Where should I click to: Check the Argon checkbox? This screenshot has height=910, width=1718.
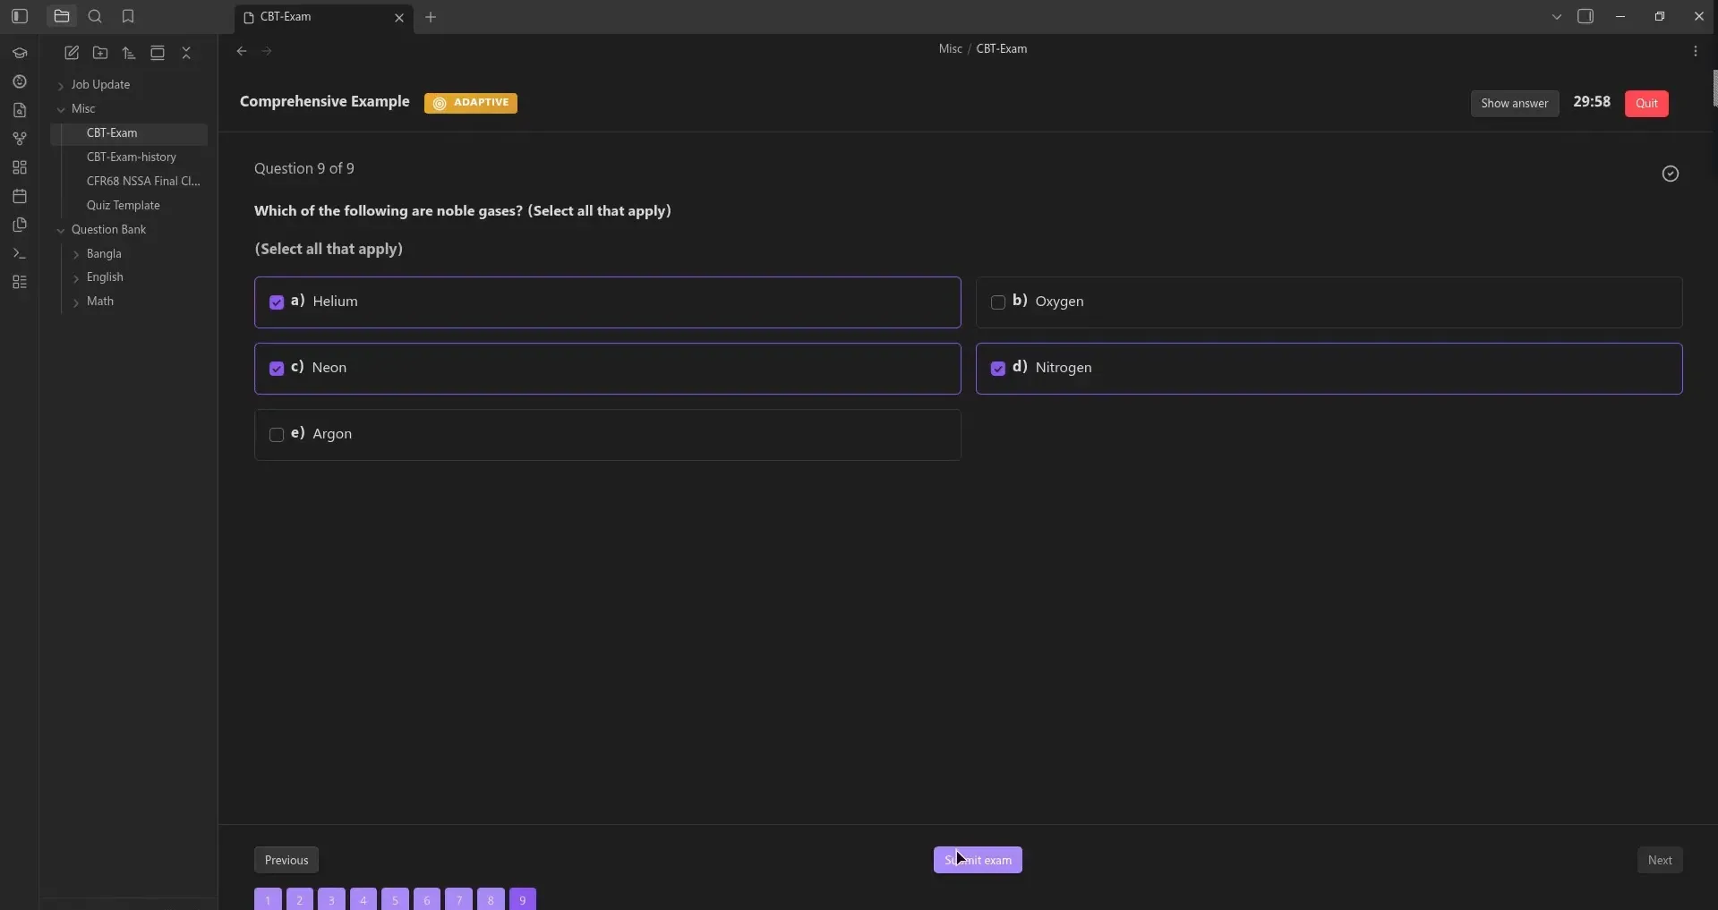277,435
